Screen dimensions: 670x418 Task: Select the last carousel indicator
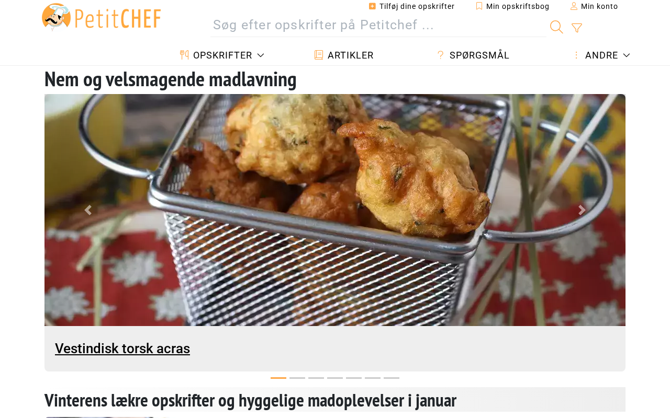[x=392, y=378]
